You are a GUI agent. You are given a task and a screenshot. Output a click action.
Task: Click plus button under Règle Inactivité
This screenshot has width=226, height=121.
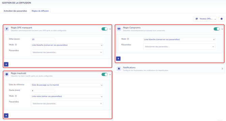[x=6, y=116]
